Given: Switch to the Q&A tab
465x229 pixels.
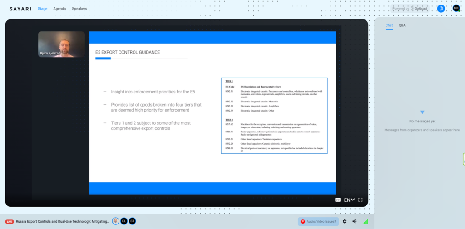Looking at the screenshot, I should (x=402, y=25).
